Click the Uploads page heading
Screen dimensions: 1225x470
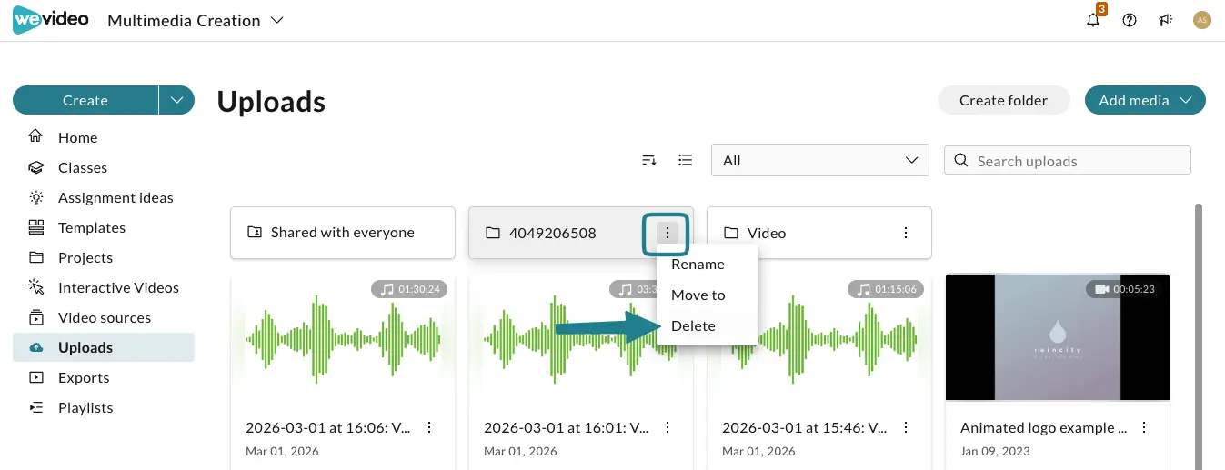[x=271, y=101]
